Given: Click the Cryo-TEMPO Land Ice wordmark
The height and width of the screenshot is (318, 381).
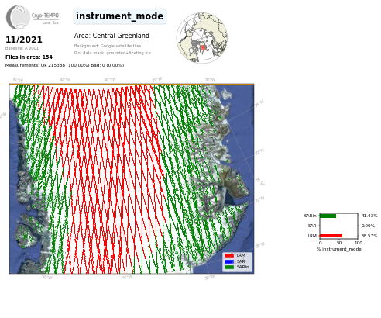Looking at the screenshot, I should tap(45, 19).
